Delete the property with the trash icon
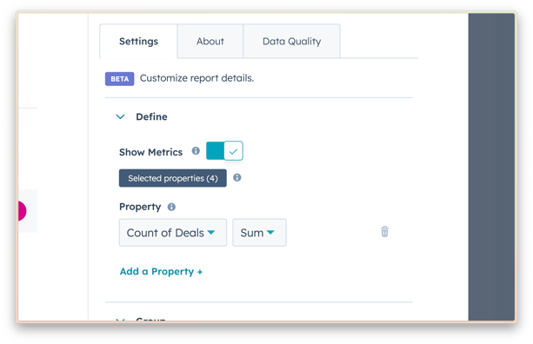 pos(384,232)
